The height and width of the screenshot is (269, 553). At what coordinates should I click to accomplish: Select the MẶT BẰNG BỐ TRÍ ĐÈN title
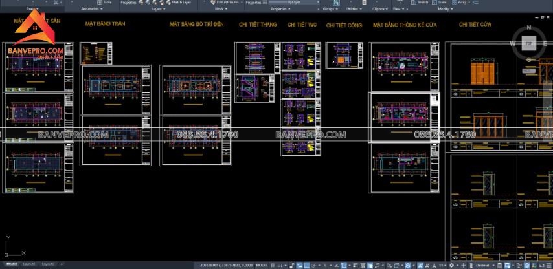[196, 24]
